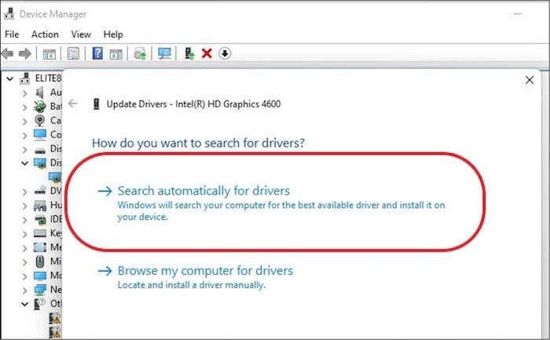
Task: Select the DVD drive tree icon
Action: coord(40,190)
